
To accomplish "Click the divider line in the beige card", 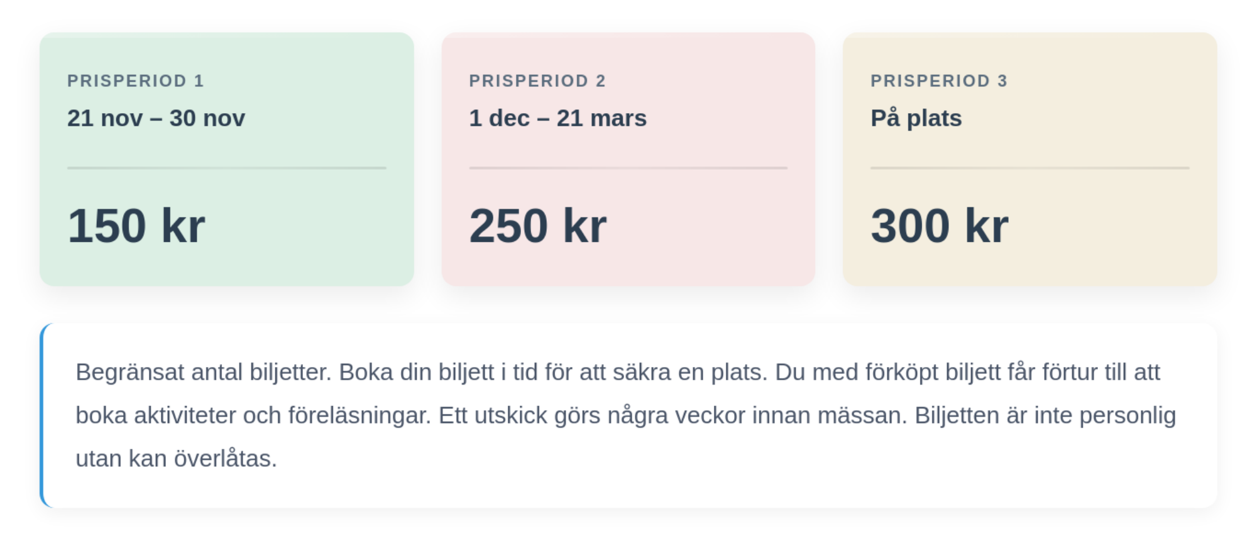I will pyautogui.click(x=1029, y=168).
